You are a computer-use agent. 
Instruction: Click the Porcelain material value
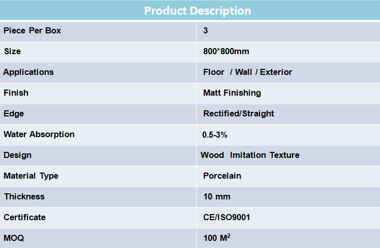[x=222, y=176]
